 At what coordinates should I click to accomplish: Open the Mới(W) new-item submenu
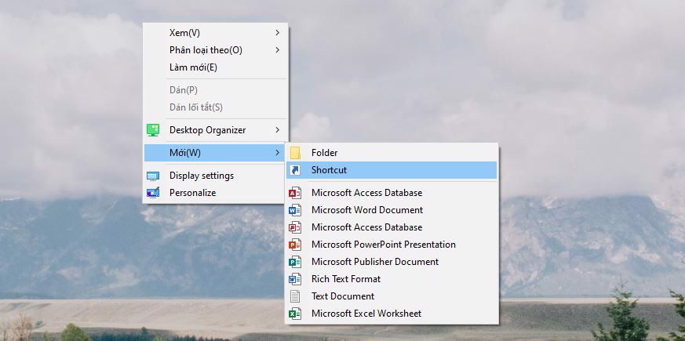[x=215, y=153]
